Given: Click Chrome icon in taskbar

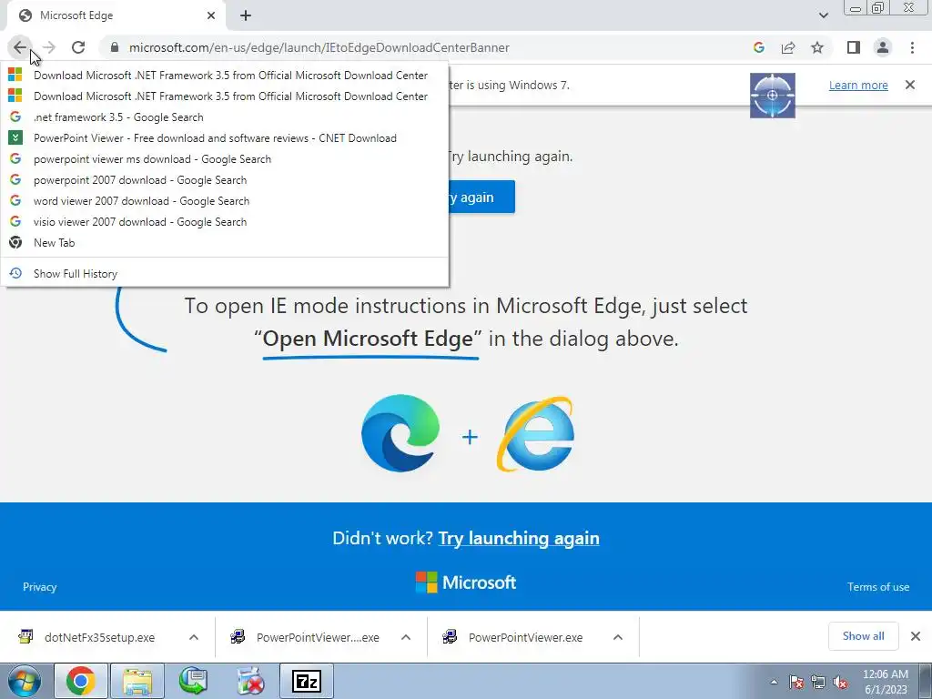Looking at the screenshot, I should click(x=81, y=681).
